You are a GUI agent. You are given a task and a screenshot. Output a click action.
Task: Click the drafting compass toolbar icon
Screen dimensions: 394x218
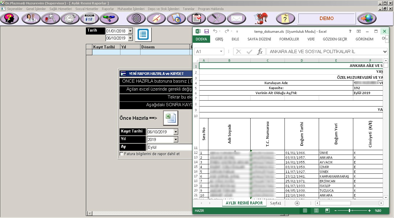point(50,19)
